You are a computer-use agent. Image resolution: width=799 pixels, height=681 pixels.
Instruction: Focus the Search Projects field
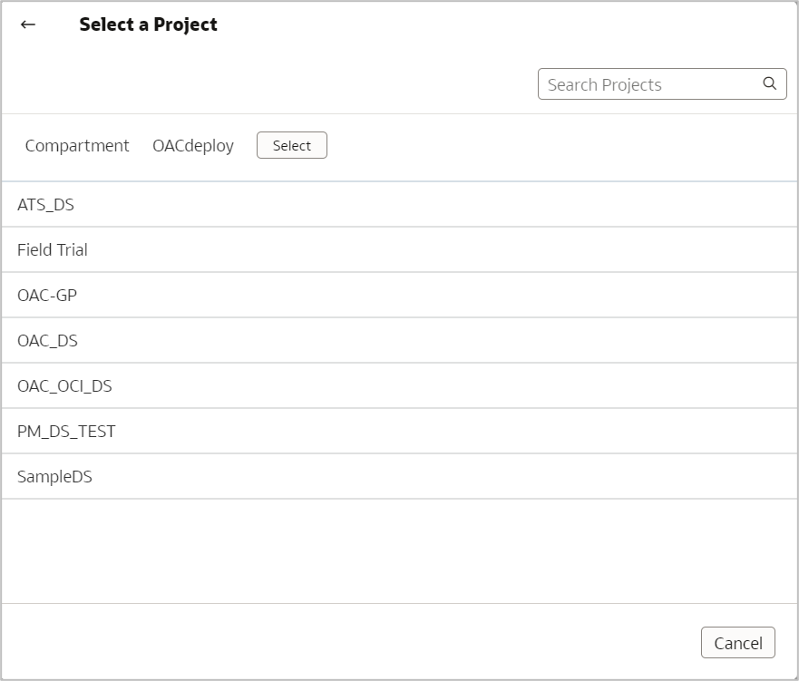click(x=648, y=84)
